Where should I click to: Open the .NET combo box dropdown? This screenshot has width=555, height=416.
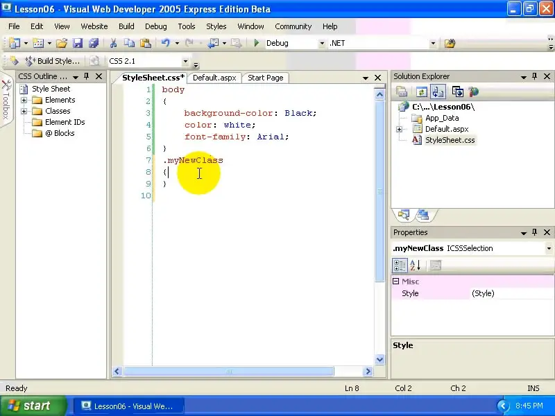pyautogui.click(x=433, y=43)
